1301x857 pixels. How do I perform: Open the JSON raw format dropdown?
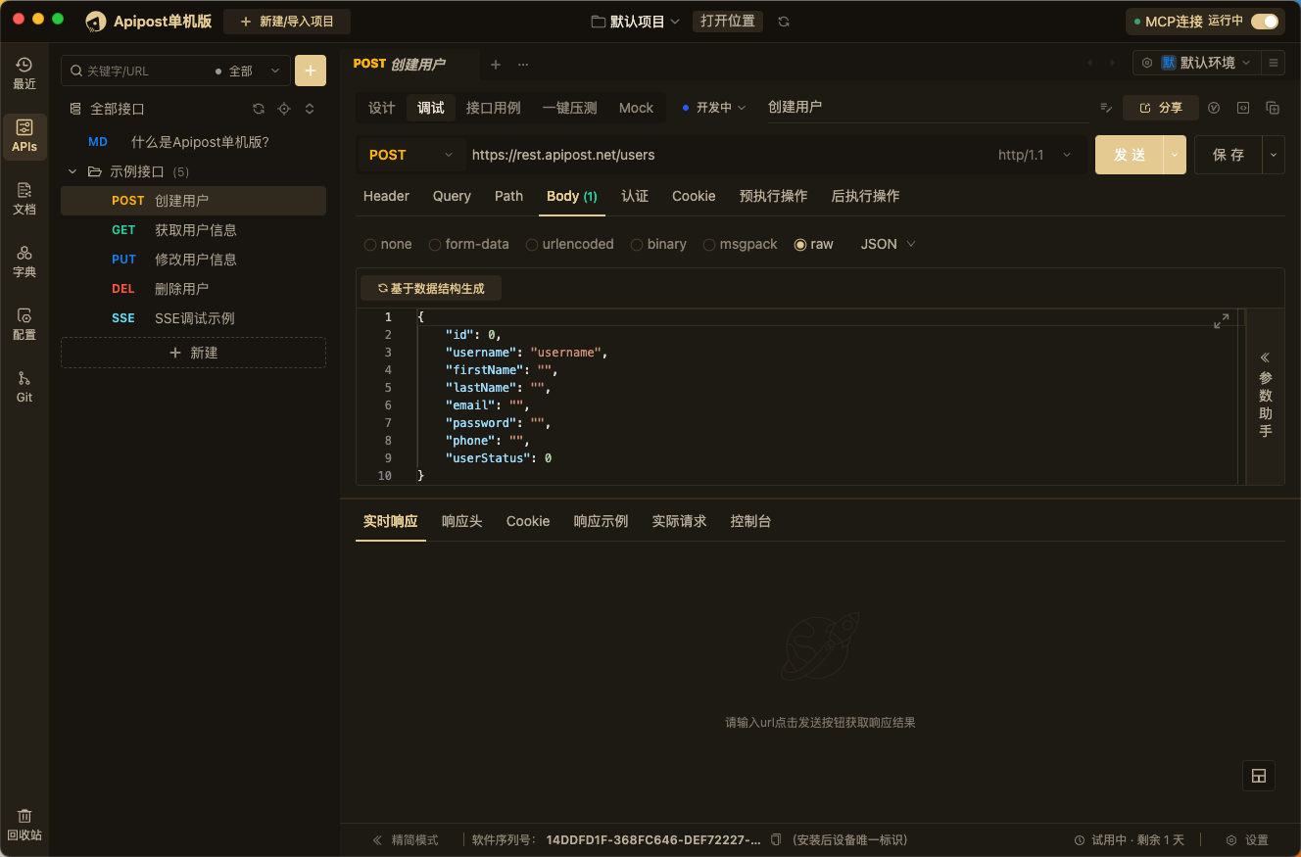coord(889,244)
